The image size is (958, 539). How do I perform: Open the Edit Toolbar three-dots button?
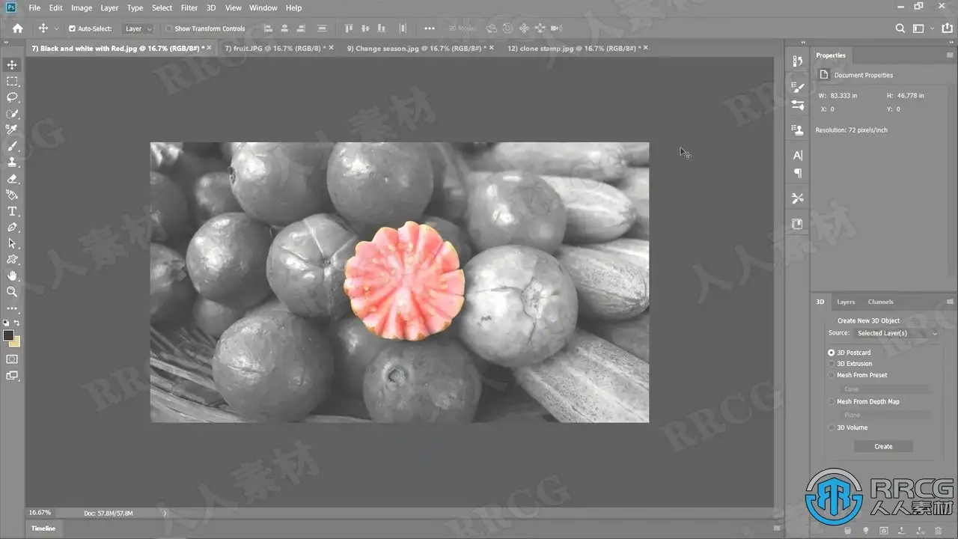12,308
